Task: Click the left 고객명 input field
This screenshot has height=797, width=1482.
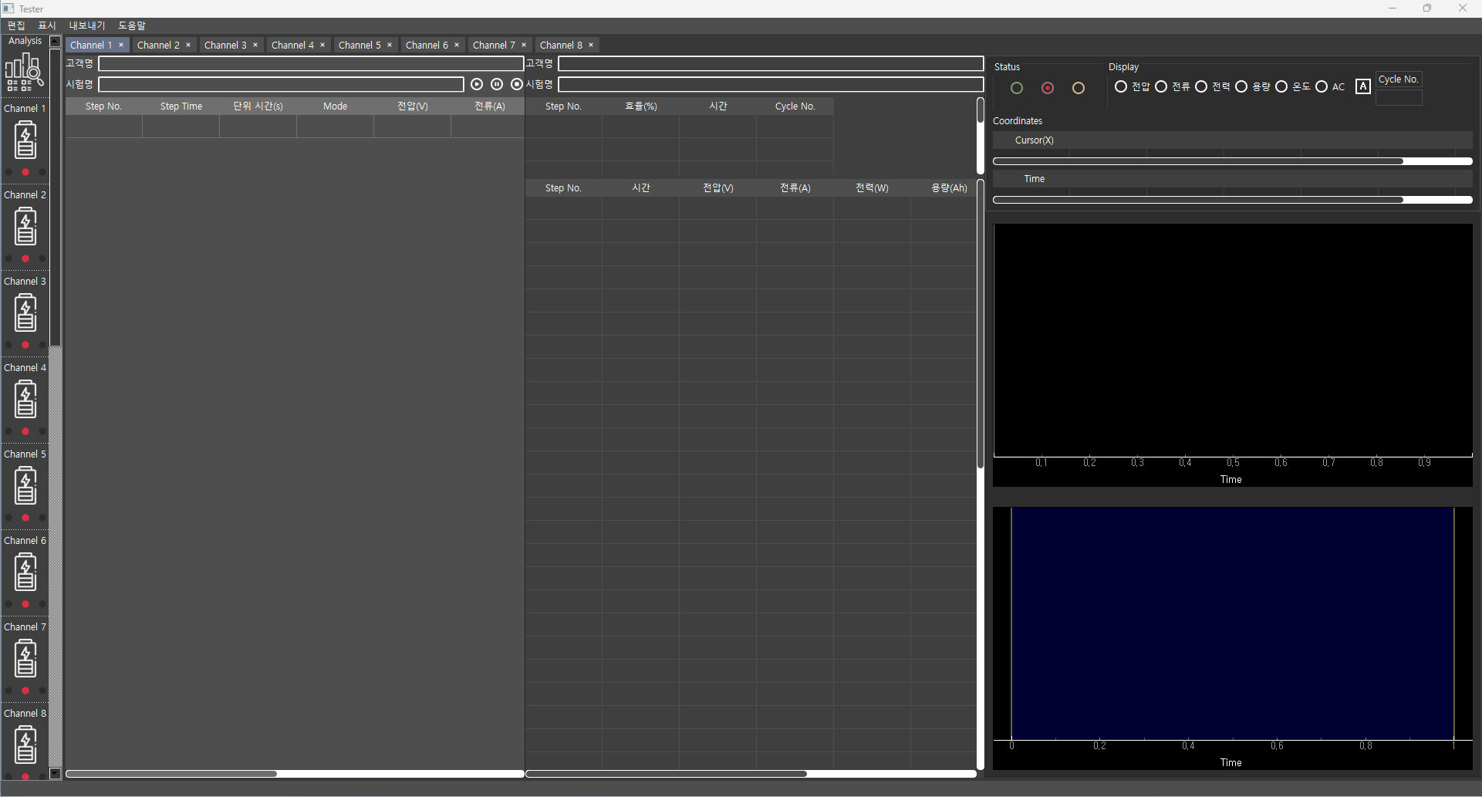Action: coord(311,63)
